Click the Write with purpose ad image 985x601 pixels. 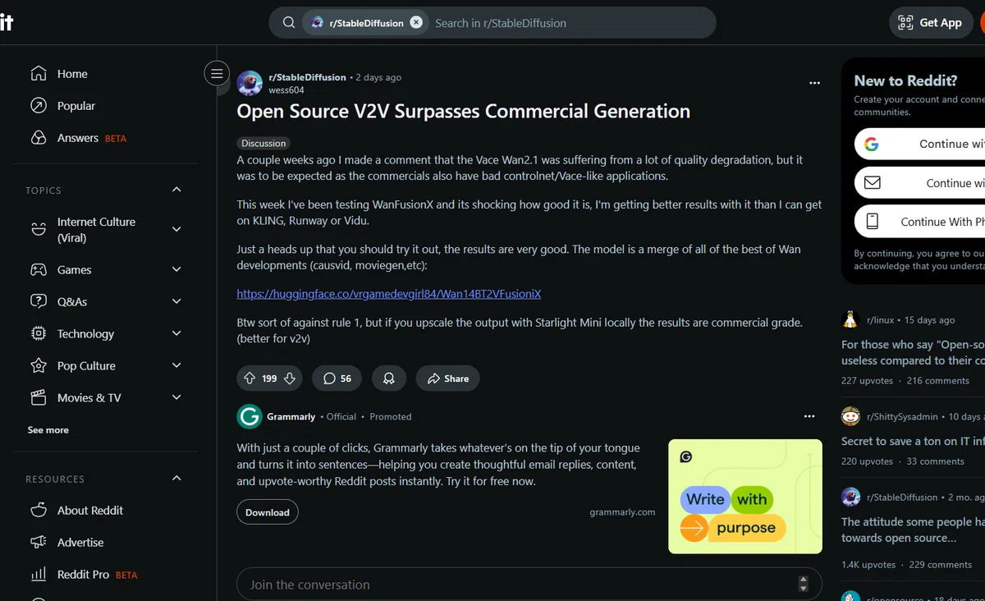pyautogui.click(x=745, y=497)
